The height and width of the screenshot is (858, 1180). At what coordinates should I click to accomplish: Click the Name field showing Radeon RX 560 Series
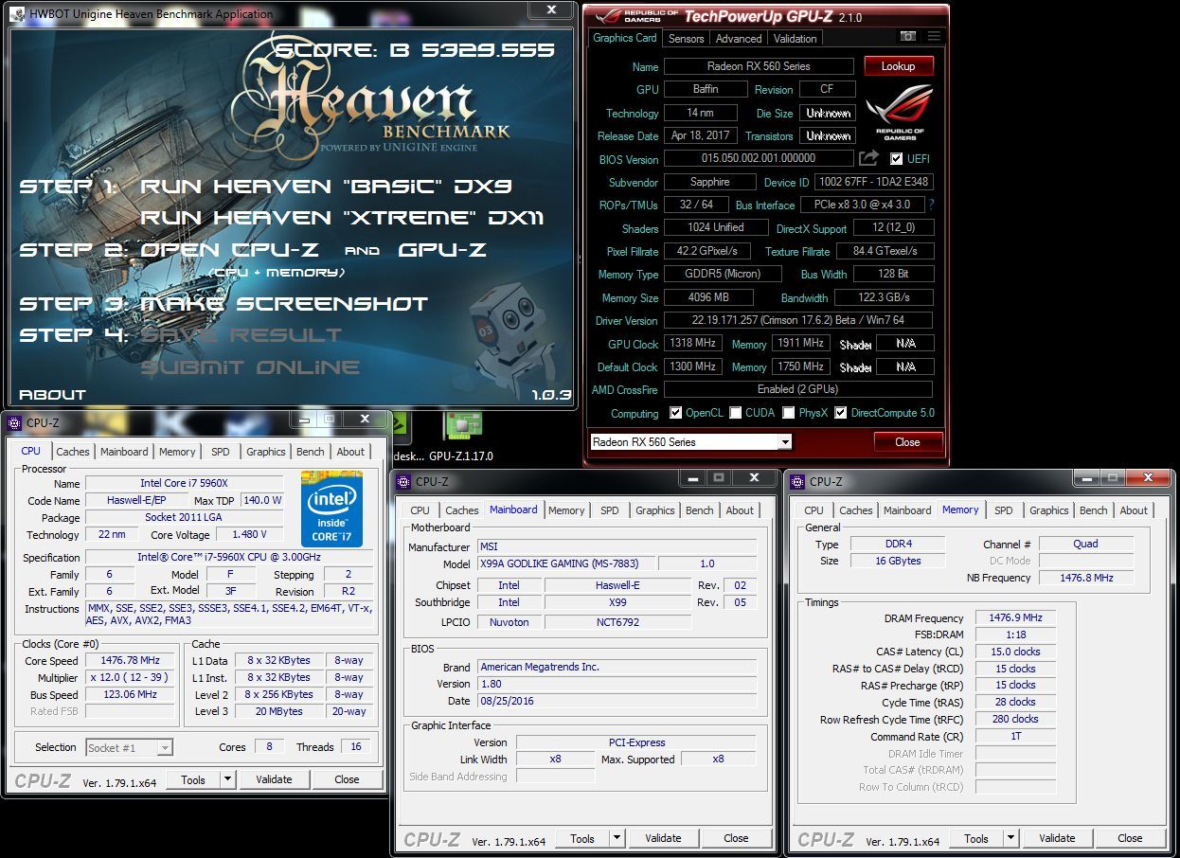pyautogui.click(x=759, y=66)
